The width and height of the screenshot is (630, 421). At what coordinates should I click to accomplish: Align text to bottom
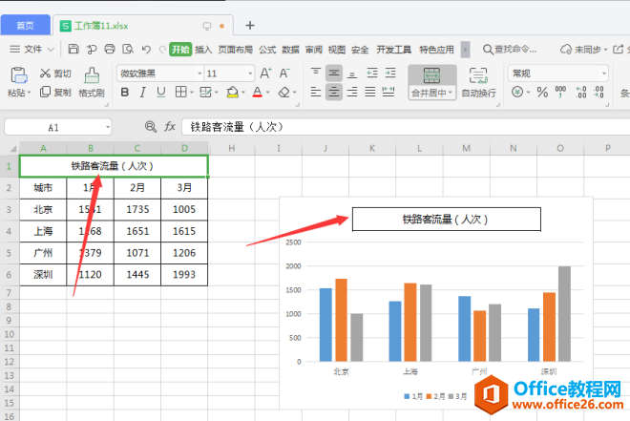pos(352,74)
